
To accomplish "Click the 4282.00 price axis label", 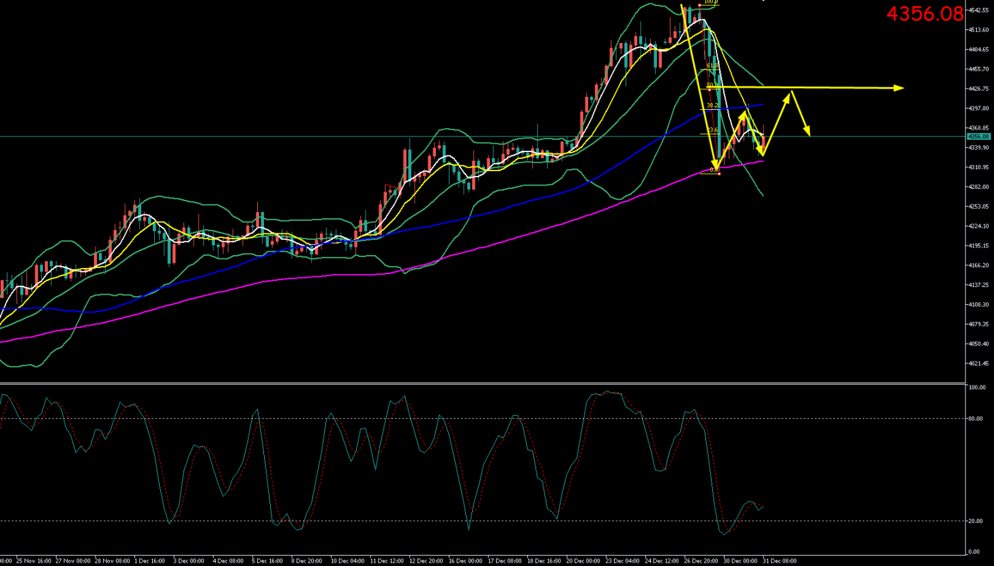I will tap(979, 187).
